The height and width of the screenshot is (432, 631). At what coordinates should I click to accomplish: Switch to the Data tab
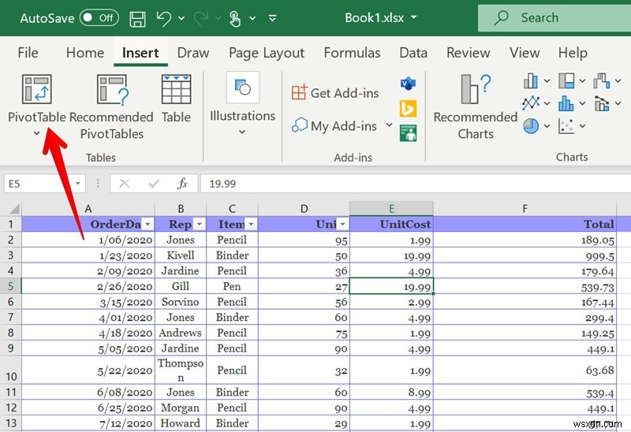pos(413,53)
